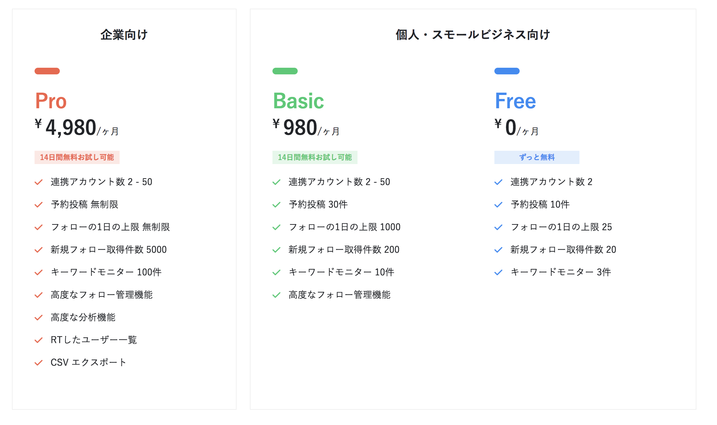
Task: Click the red pill bar above Pro
Action: click(47, 71)
